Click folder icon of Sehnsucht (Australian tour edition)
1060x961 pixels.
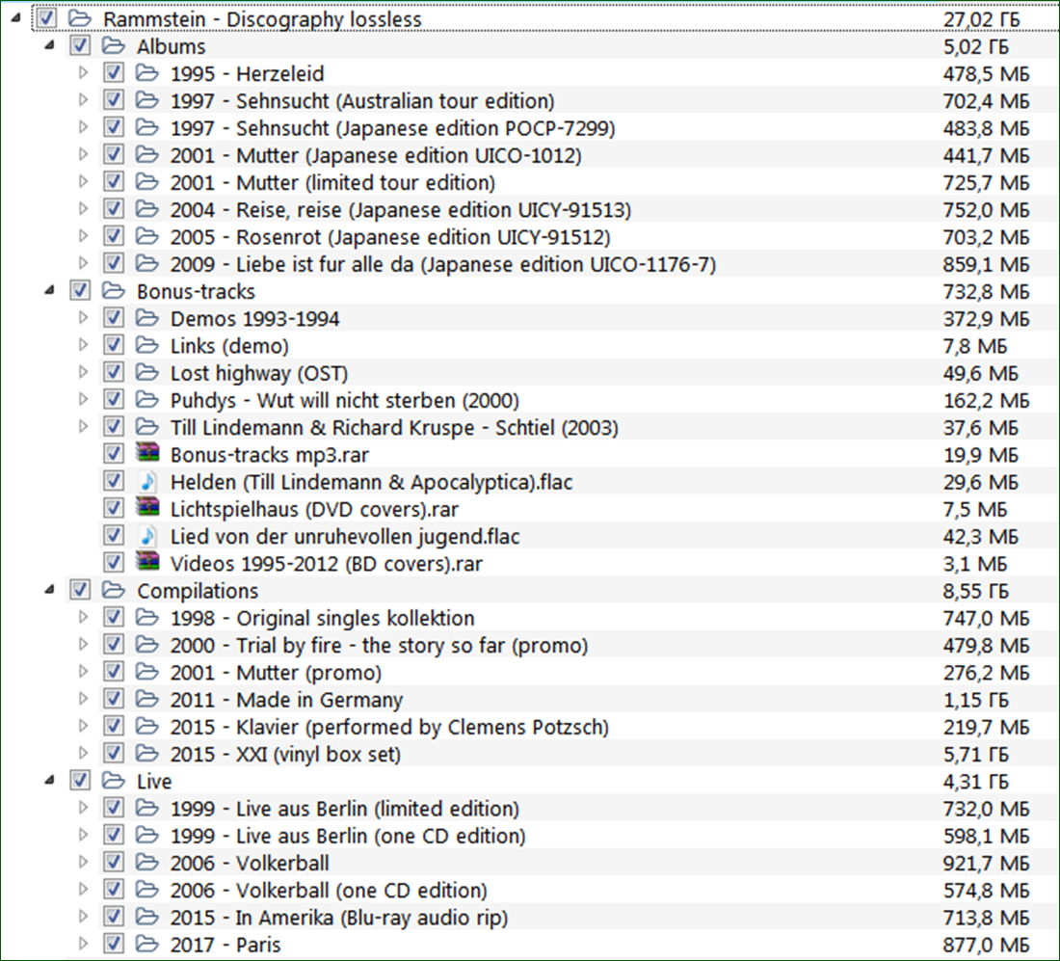click(x=146, y=100)
